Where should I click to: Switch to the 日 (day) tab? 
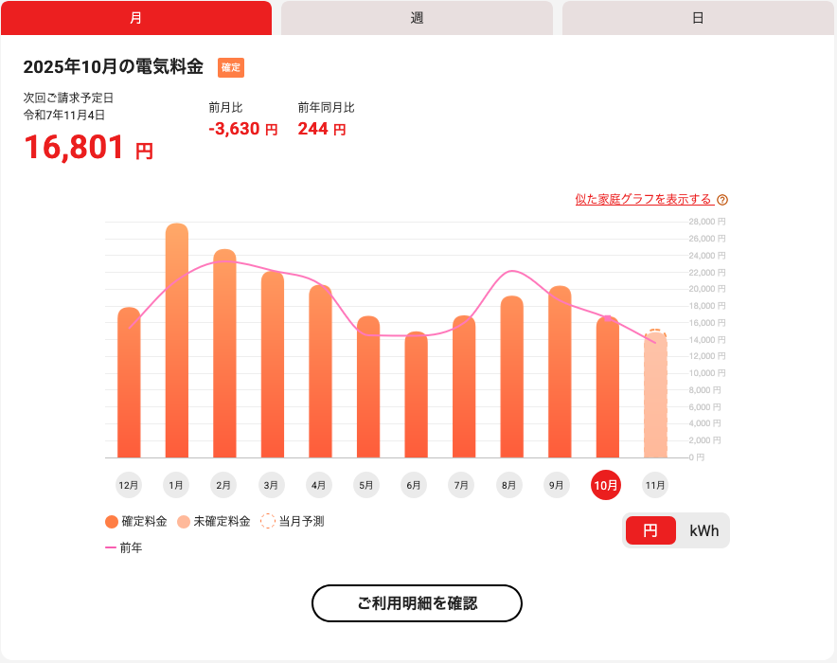tap(698, 18)
